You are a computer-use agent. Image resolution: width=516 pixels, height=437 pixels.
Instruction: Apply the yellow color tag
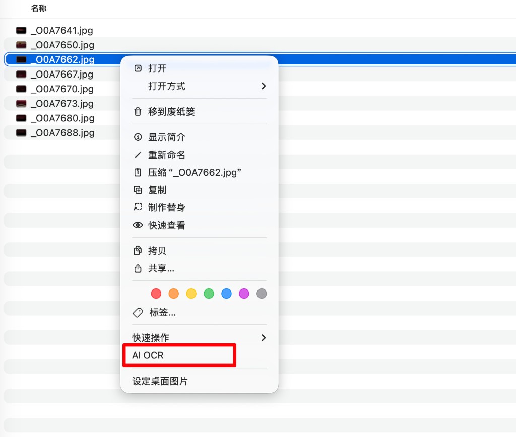191,294
